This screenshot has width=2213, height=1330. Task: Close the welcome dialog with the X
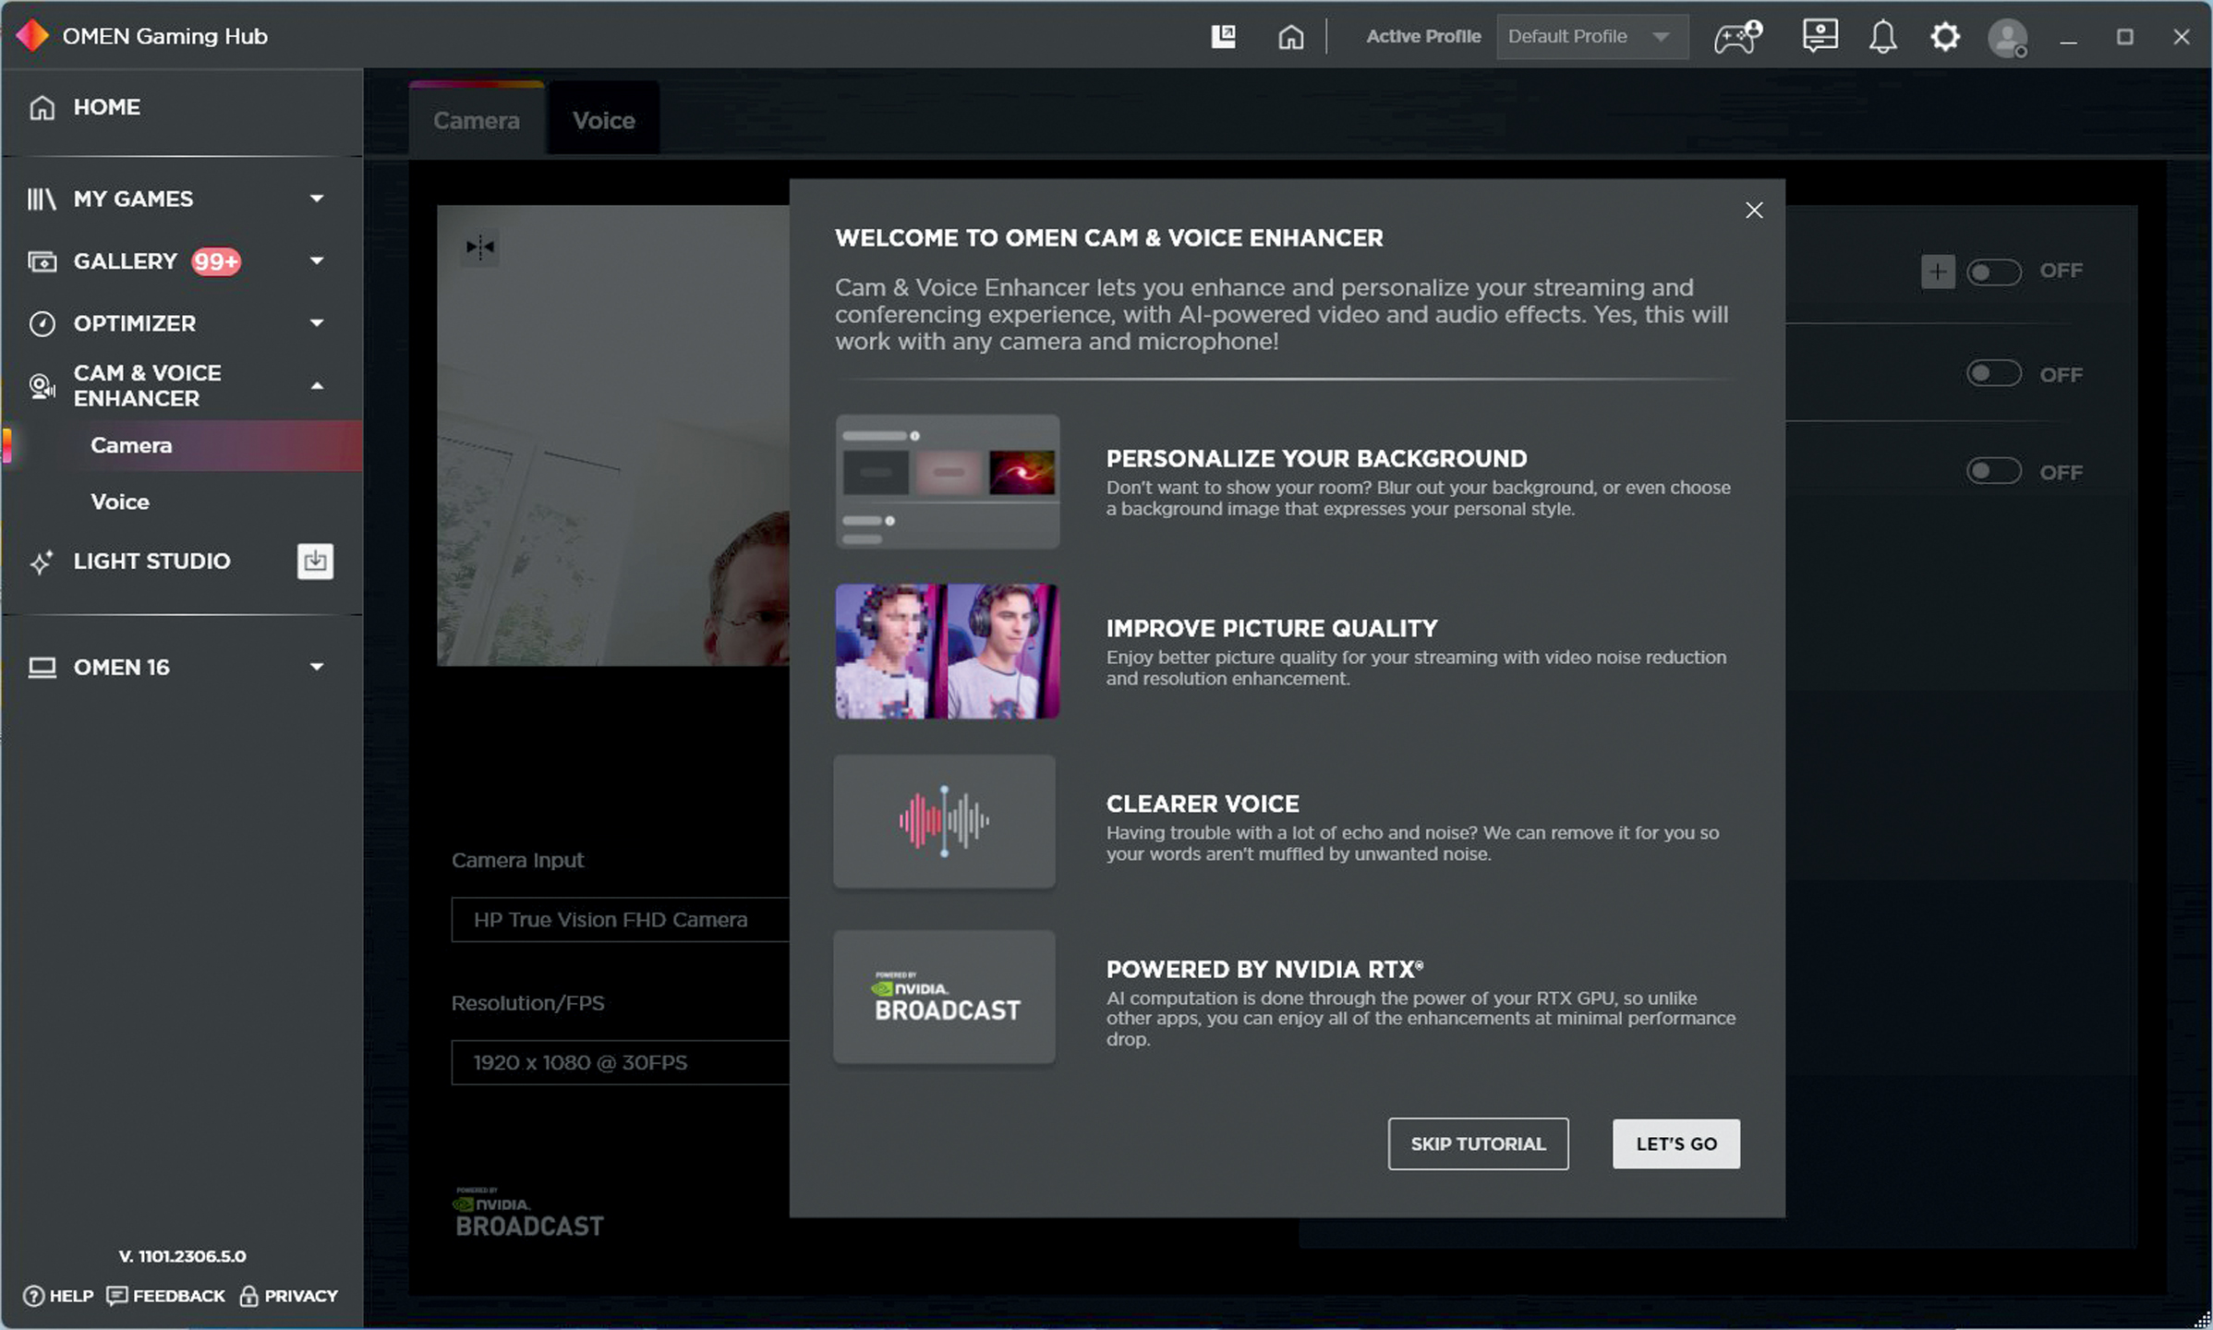pos(1753,211)
